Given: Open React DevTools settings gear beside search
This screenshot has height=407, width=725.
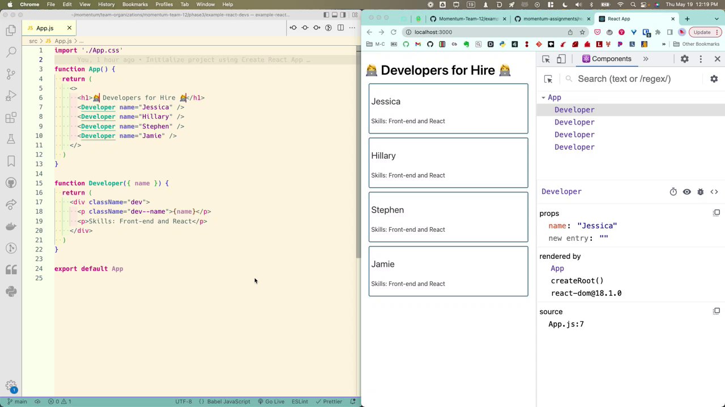Looking at the screenshot, I should point(714,79).
